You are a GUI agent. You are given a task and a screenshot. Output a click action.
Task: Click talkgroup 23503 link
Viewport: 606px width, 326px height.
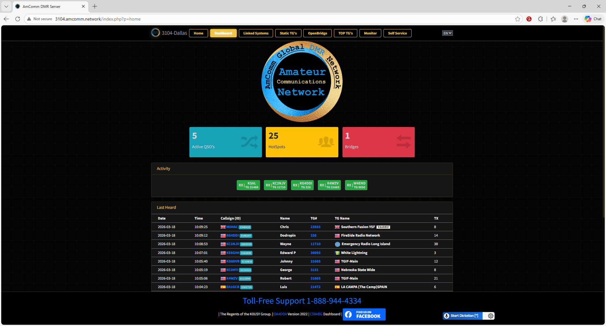point(315,227)
